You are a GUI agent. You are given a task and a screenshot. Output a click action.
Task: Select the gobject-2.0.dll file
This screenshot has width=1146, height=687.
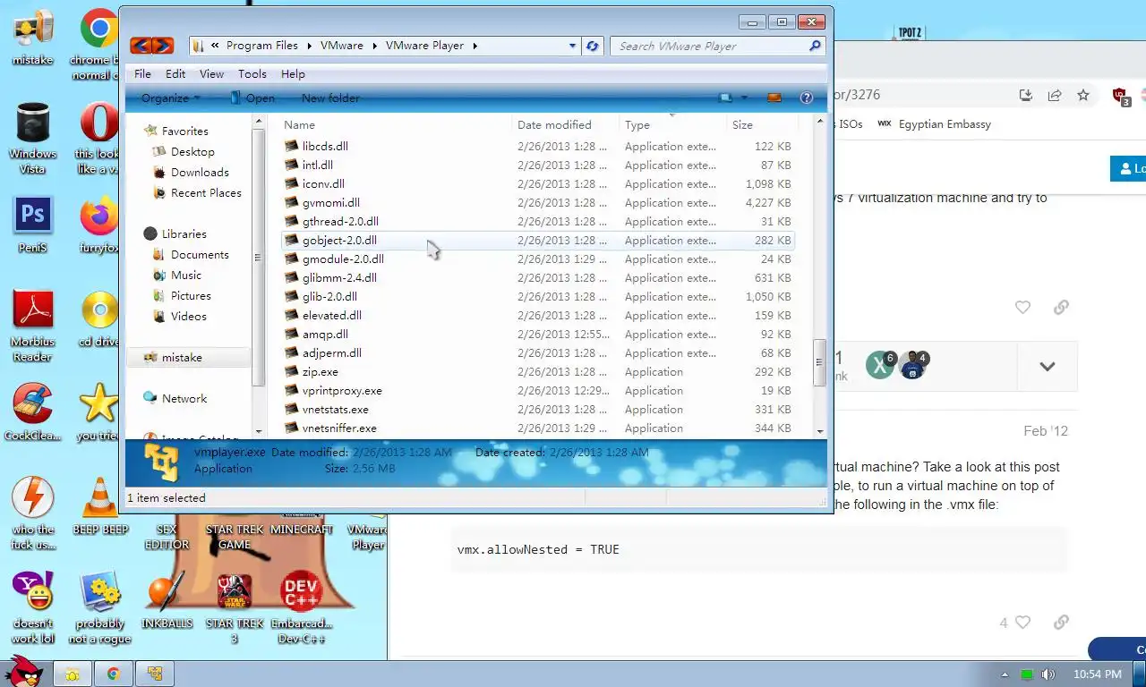point(537,241)
